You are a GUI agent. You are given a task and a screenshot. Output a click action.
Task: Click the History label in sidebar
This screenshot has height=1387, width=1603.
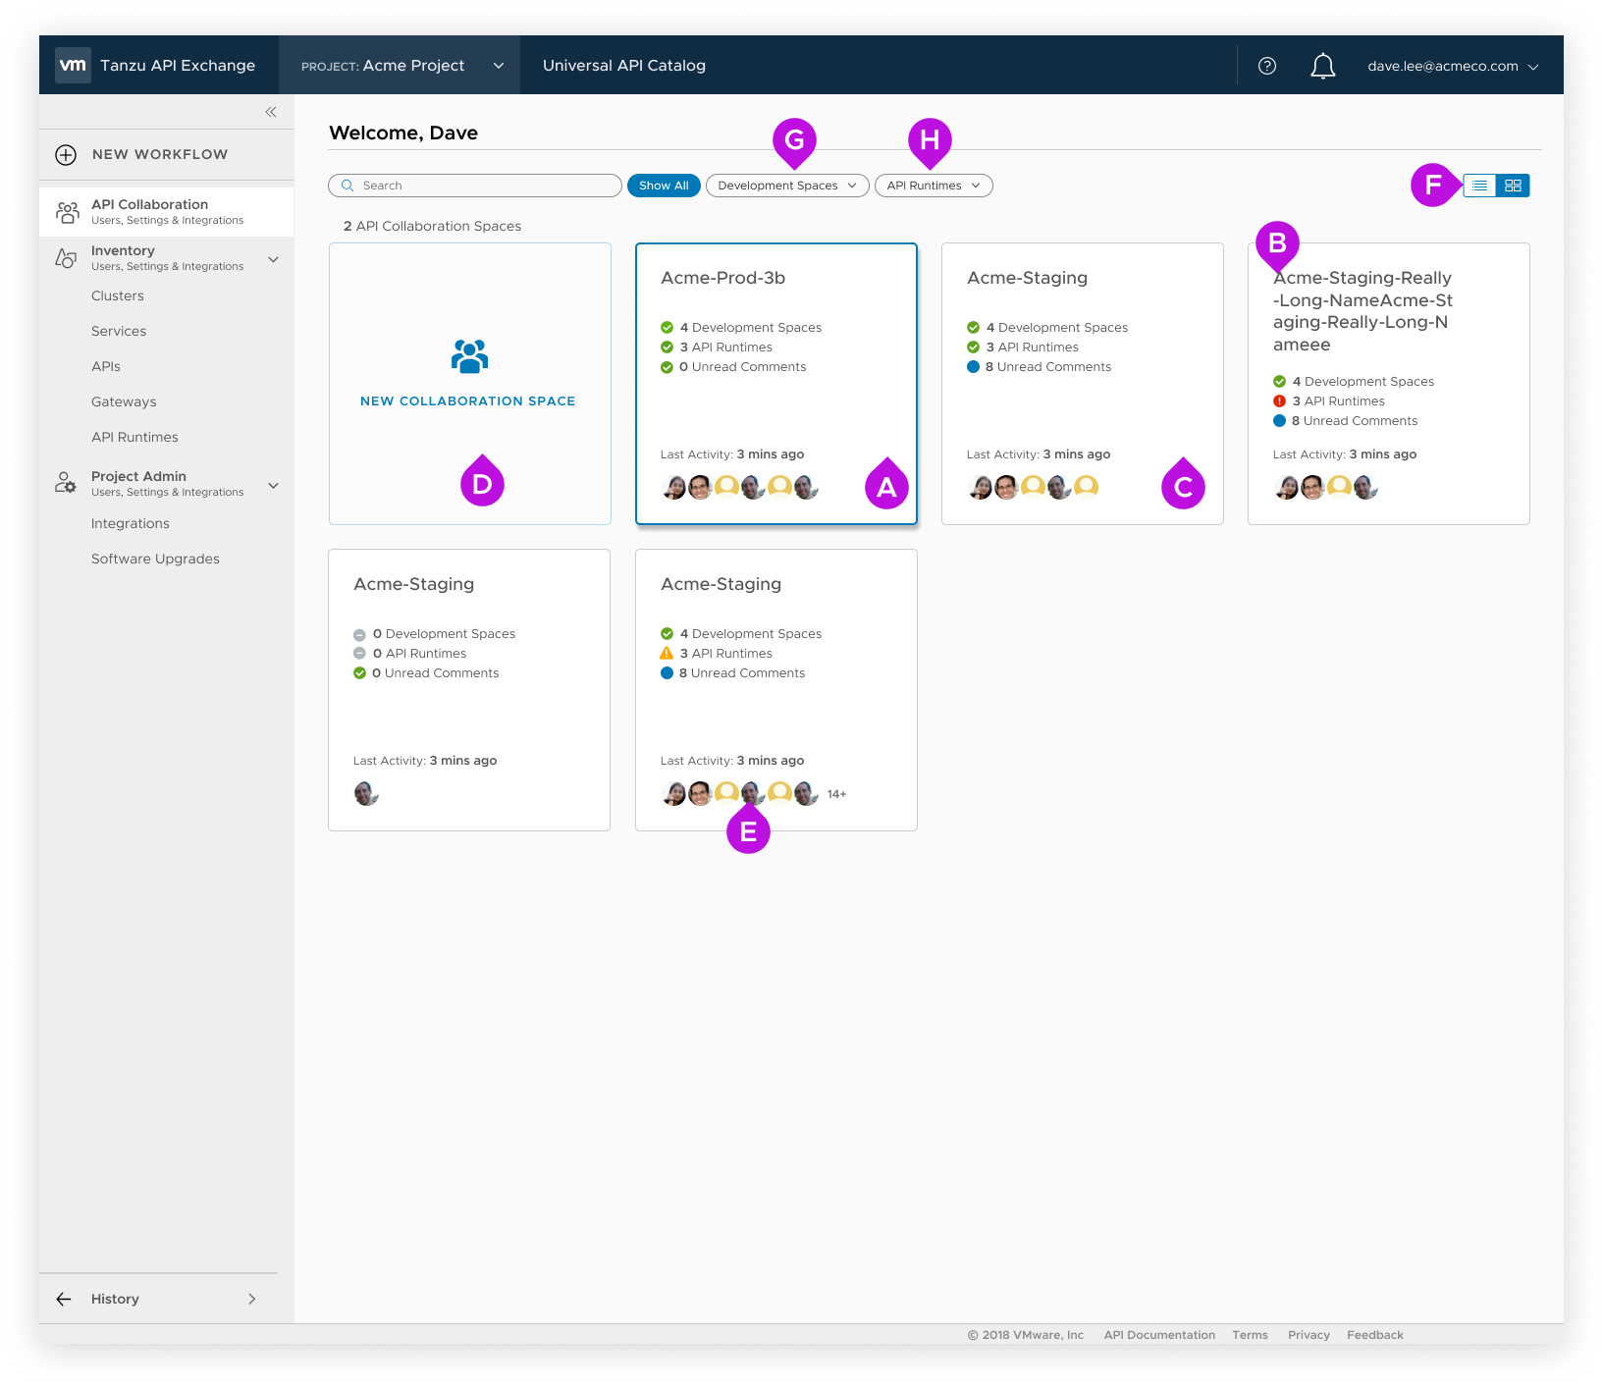[x=115, y=1299]
